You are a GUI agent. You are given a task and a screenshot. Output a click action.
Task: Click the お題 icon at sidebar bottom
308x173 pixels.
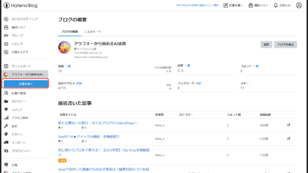6,165
